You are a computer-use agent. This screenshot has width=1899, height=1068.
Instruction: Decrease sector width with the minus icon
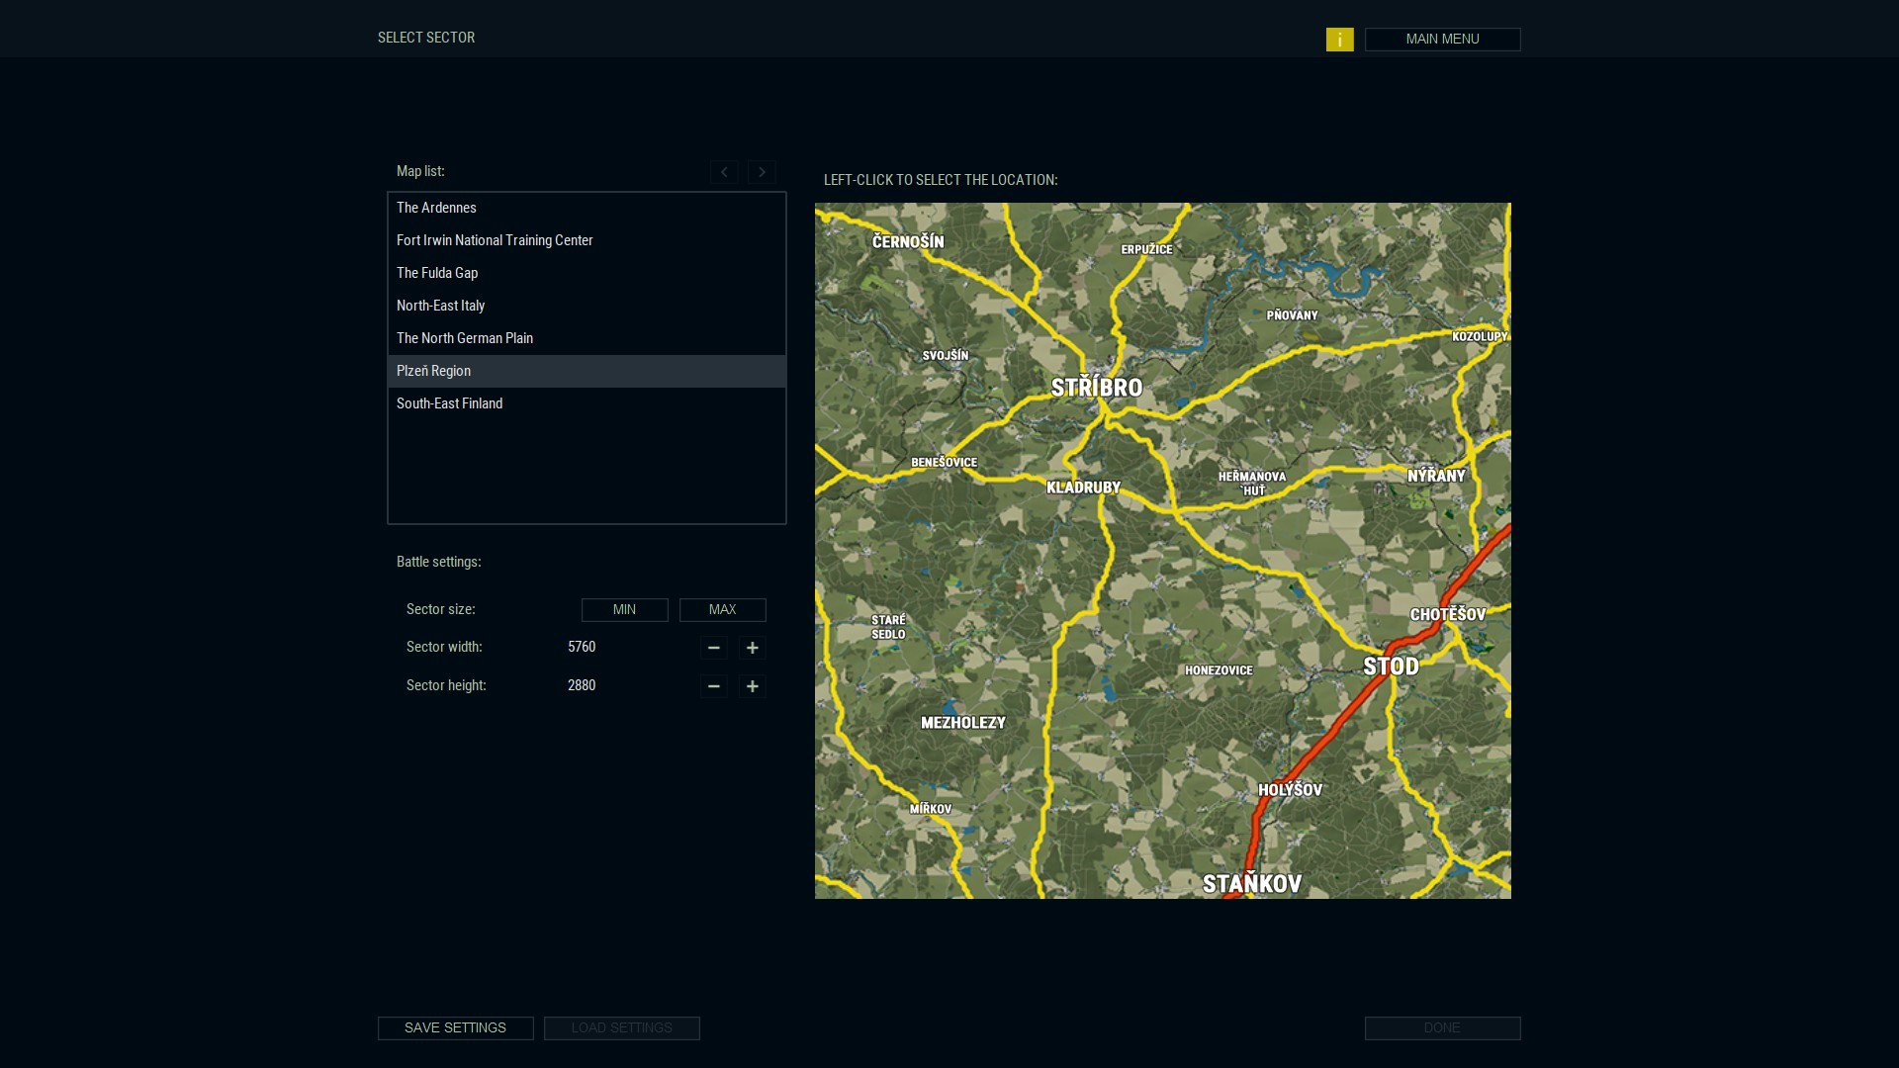click(x=714, y=648)
